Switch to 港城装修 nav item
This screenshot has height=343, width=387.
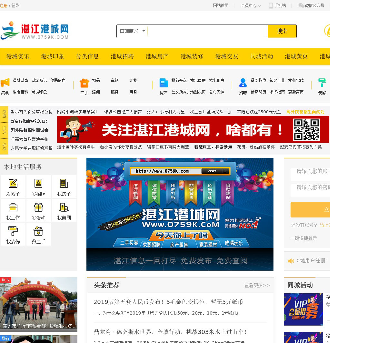(192, 56)
